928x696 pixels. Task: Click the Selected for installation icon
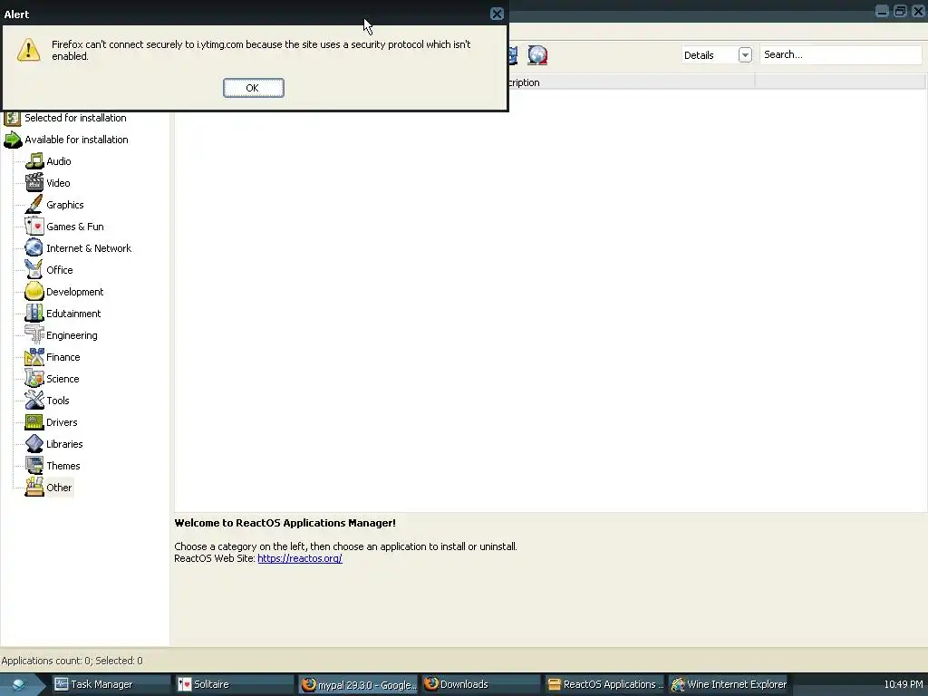pyautogui.click(x=13, y=119)
